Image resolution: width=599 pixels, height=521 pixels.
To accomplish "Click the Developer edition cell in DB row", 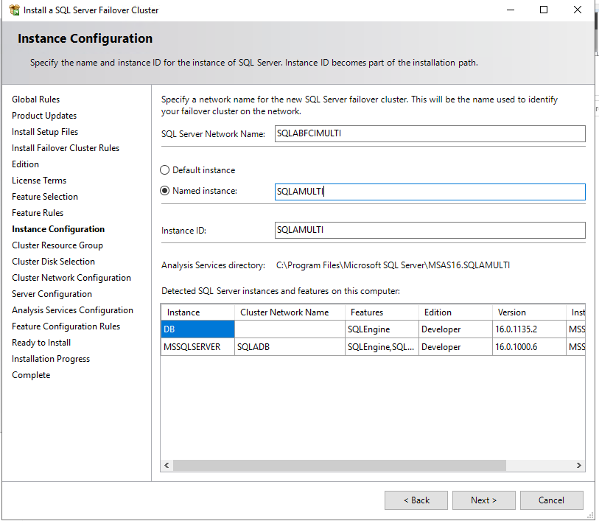I will click(456, 329).
